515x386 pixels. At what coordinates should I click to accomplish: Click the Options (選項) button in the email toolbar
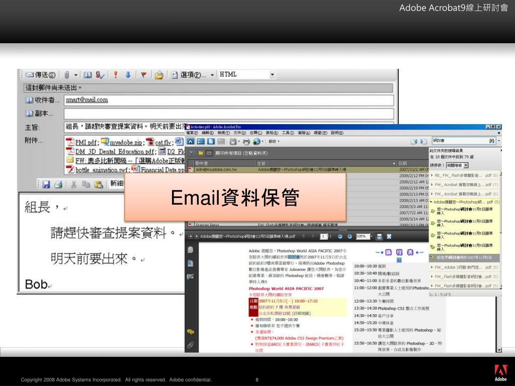click(190, 75)
